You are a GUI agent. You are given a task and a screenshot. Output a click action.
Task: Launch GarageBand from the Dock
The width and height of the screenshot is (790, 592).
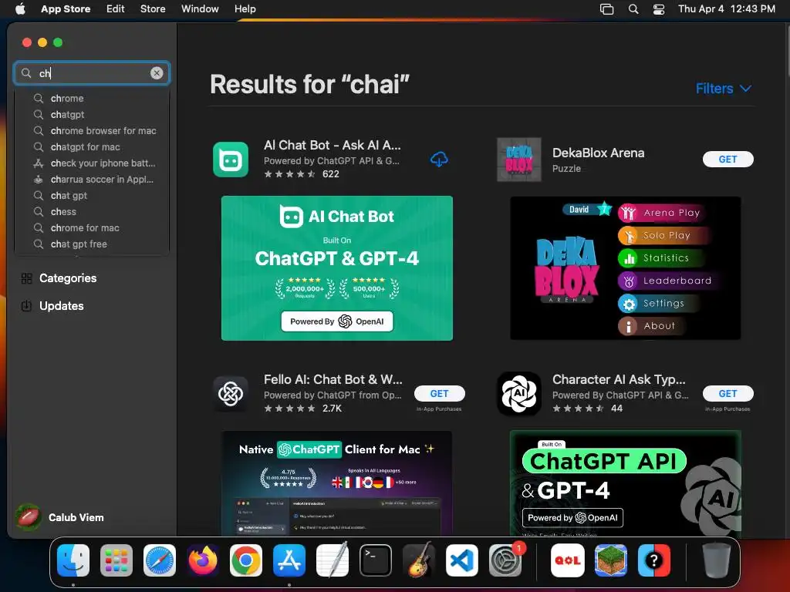(419, 560)
